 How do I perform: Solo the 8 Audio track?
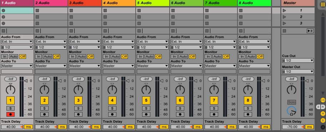[x=248, y=108]
